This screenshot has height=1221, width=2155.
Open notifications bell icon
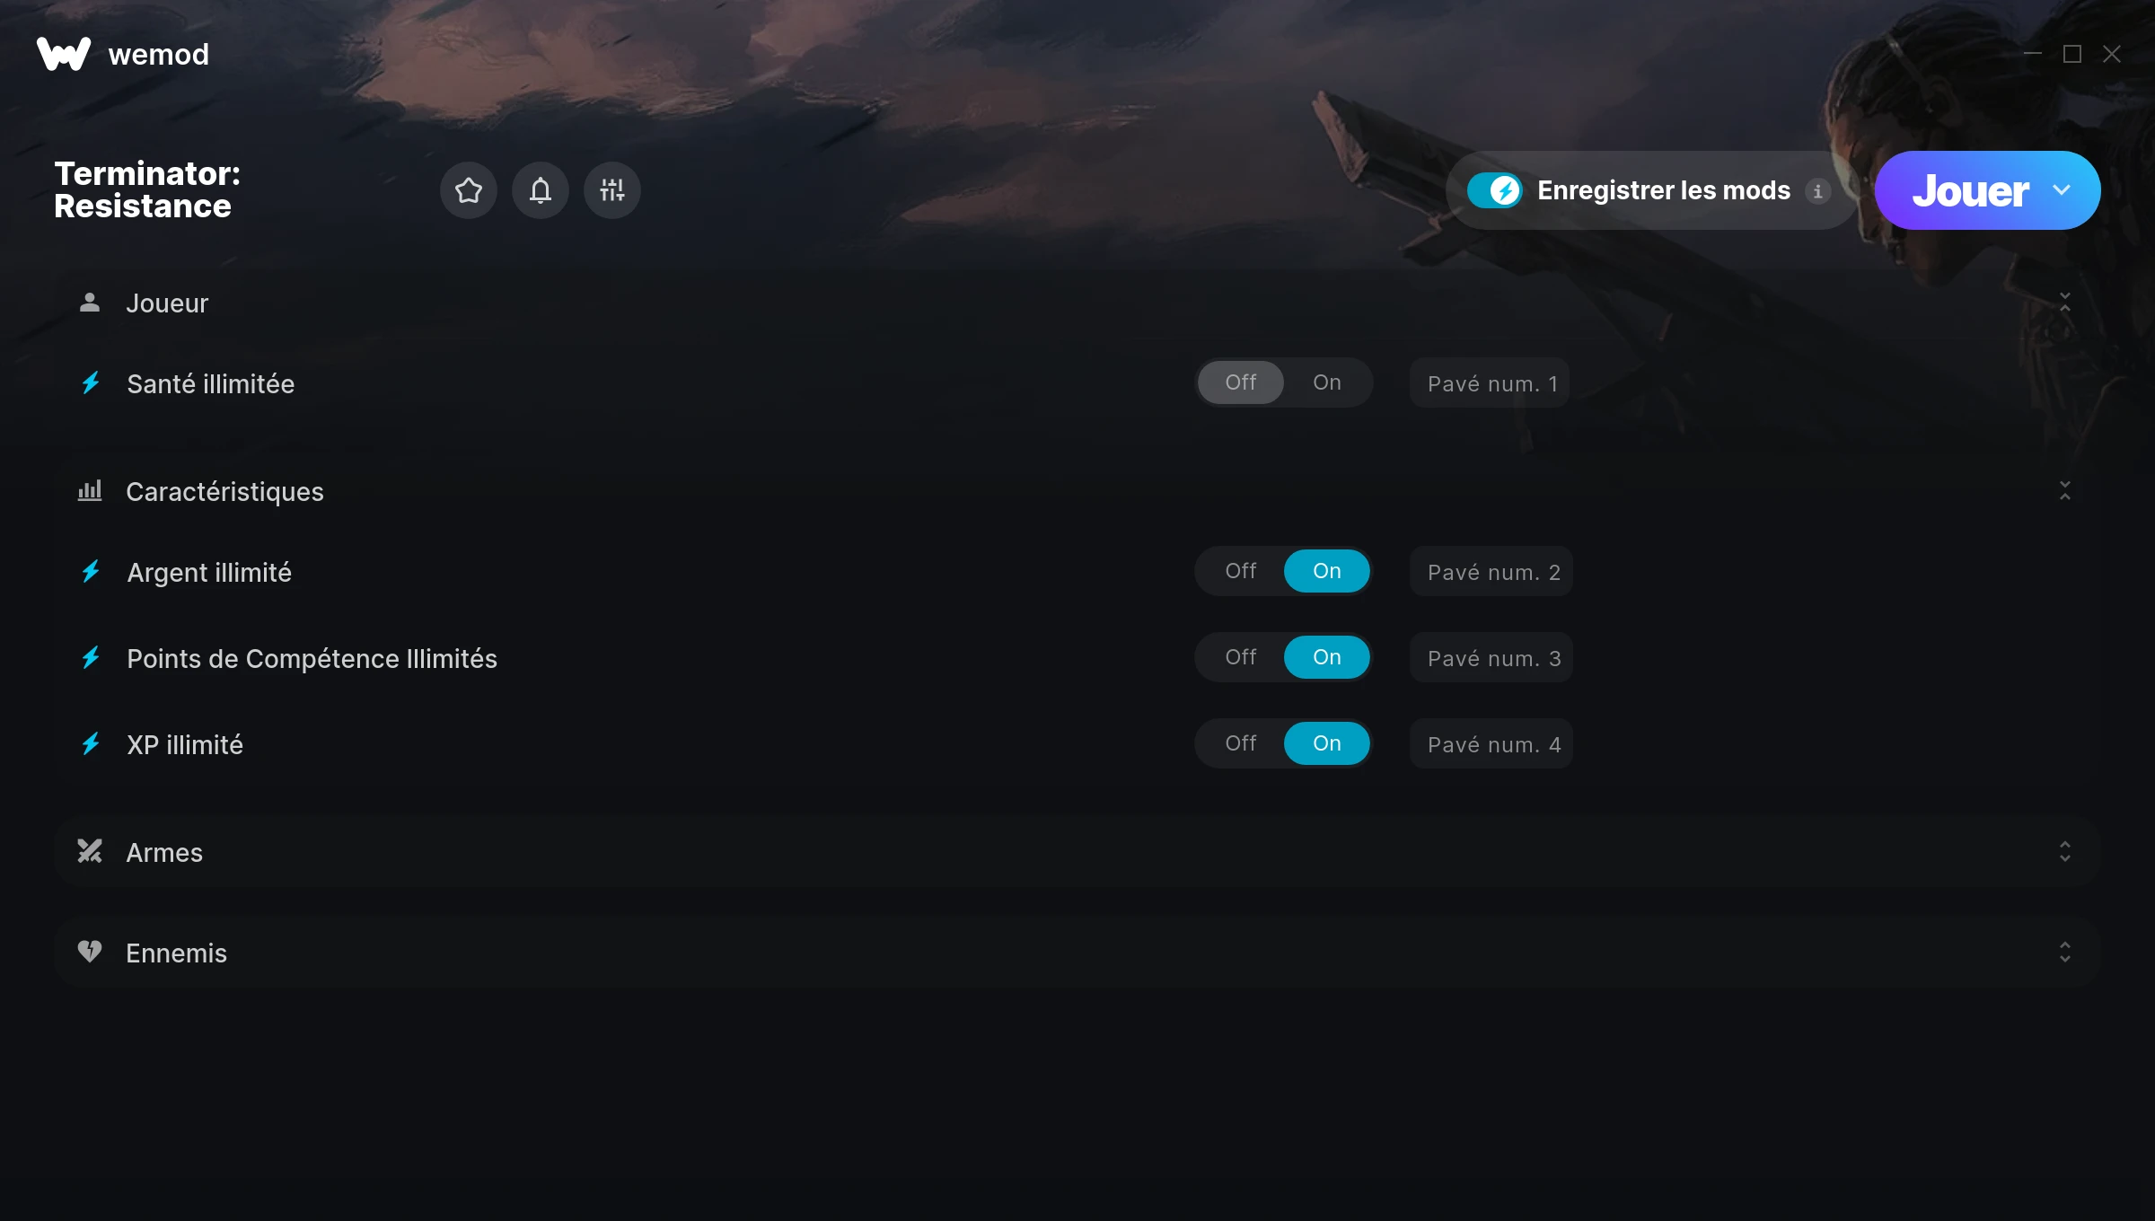[x=541, y=190]
